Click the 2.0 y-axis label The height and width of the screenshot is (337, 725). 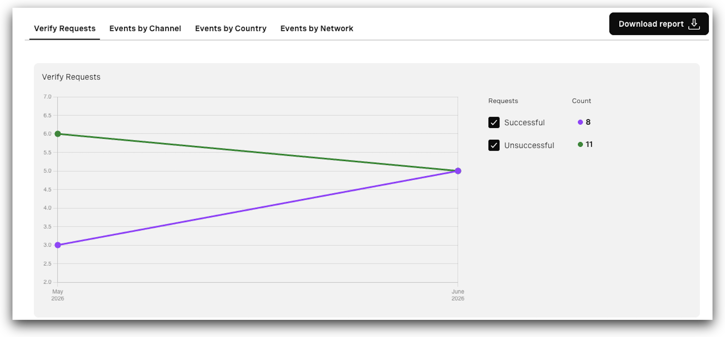[47, 282]
